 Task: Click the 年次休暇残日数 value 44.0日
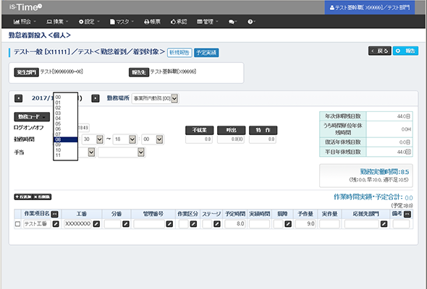[404, 116]
